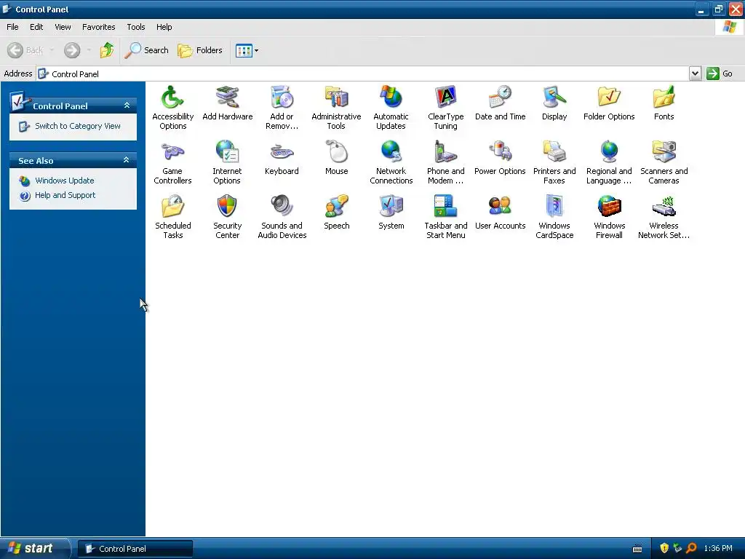The image size is (745, 559).
Task: Click the Search toolbar button
Action: pos(146,50)
